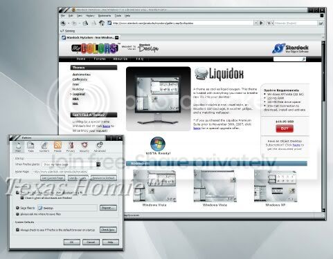The height and width of the screenshot is (259, 333).
Task: Click the Check Now button
Action: (x=108, y=230)
